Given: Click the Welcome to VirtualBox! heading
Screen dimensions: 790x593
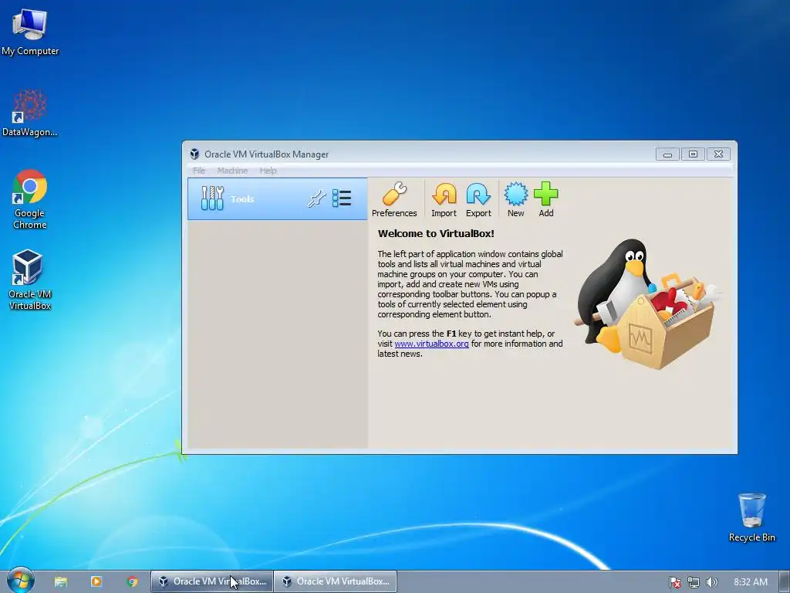Looking at the screenshot, I should pos(436,233).
